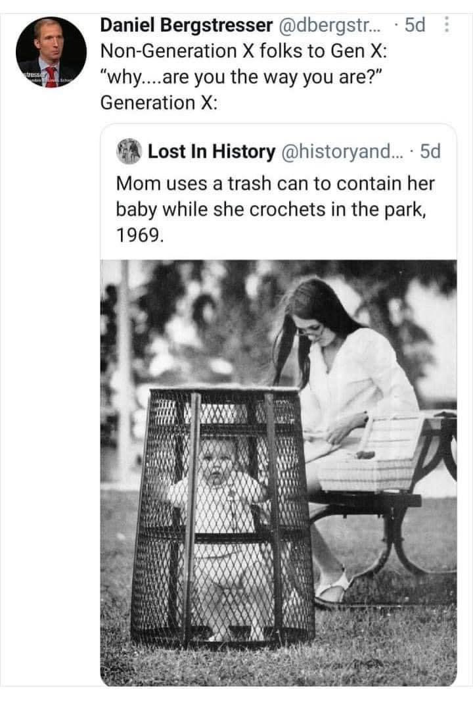The height and width of the screenshot is (701, 473).
Task: Select 'baby while she crochets in the park' line
Action: pos(271,208)
